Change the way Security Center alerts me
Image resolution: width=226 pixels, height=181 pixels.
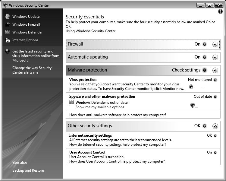click(x=32, y=70)
